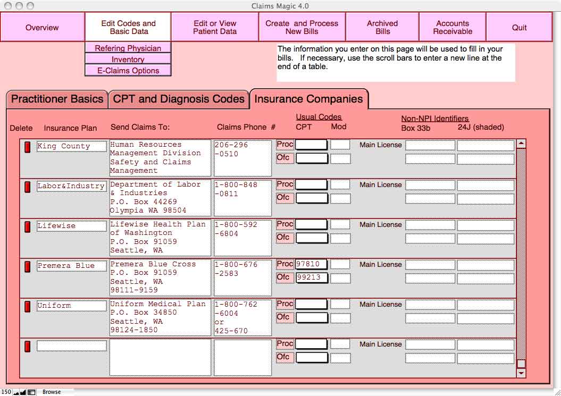Click Uniform Proc CPT code field

coord(311,304)
